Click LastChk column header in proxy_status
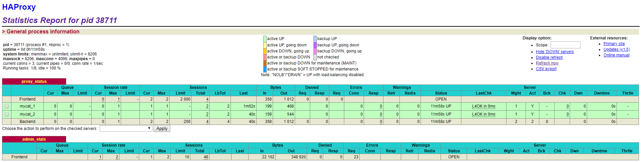Screen dimensions: 641x162 [x=484, y=93]
